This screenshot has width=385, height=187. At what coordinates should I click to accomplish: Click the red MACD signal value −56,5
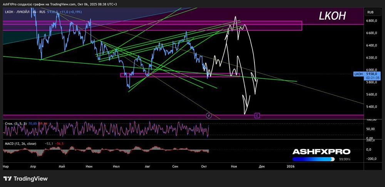point(59,144)
